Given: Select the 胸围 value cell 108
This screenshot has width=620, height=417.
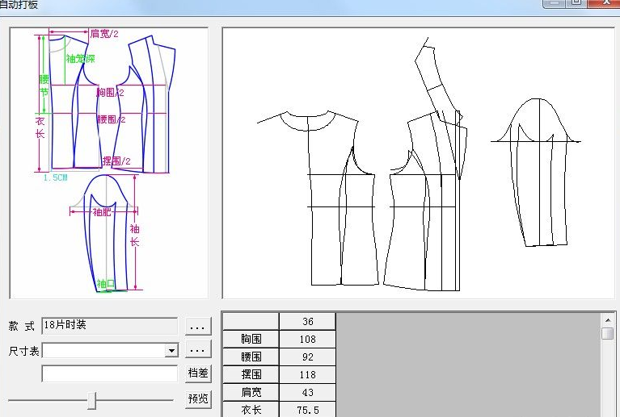Looking at the screenshot, I should tap(307, 340).
